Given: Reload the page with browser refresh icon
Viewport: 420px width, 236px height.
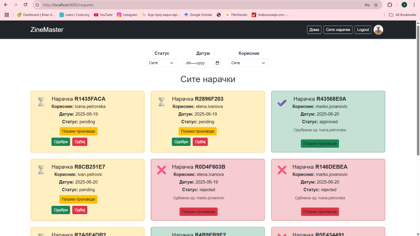Looking at the screenshot, I should [x=26, y=5].
